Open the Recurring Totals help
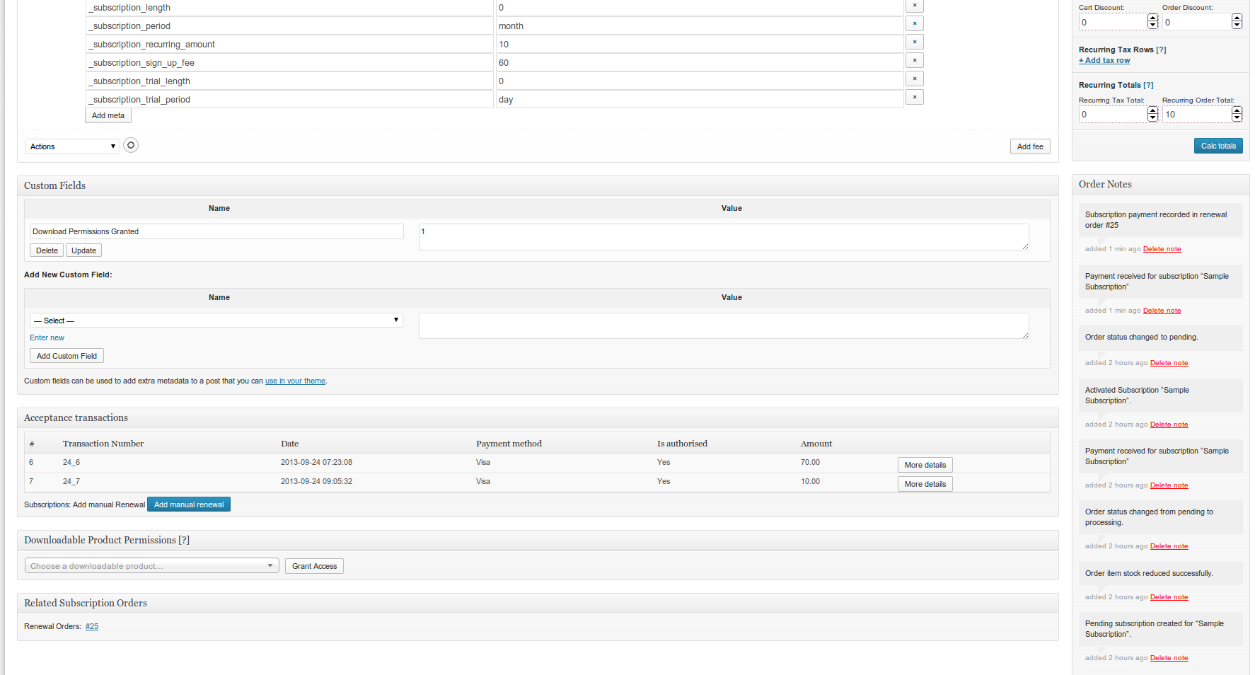The image size is (1255, 675). 1150,85
